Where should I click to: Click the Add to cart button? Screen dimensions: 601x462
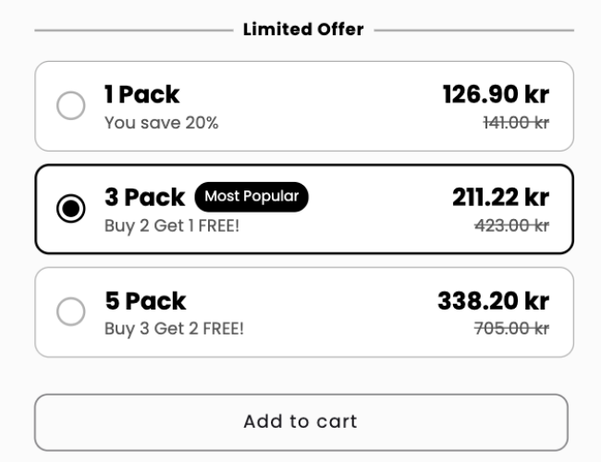tap(300, 422)
